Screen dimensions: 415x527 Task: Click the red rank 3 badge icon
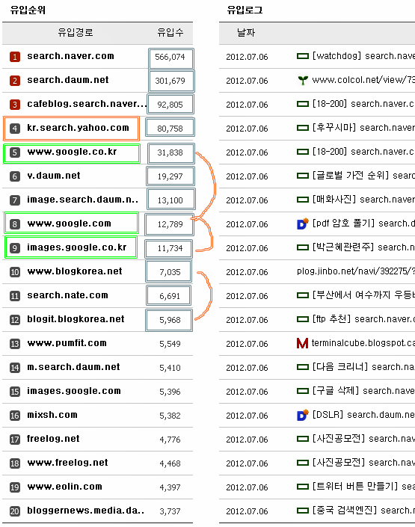click(15, 105)
